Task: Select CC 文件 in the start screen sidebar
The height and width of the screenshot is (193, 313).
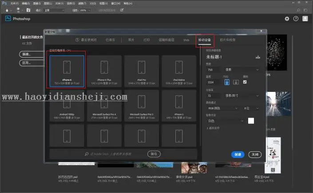Action: [27, 43]
